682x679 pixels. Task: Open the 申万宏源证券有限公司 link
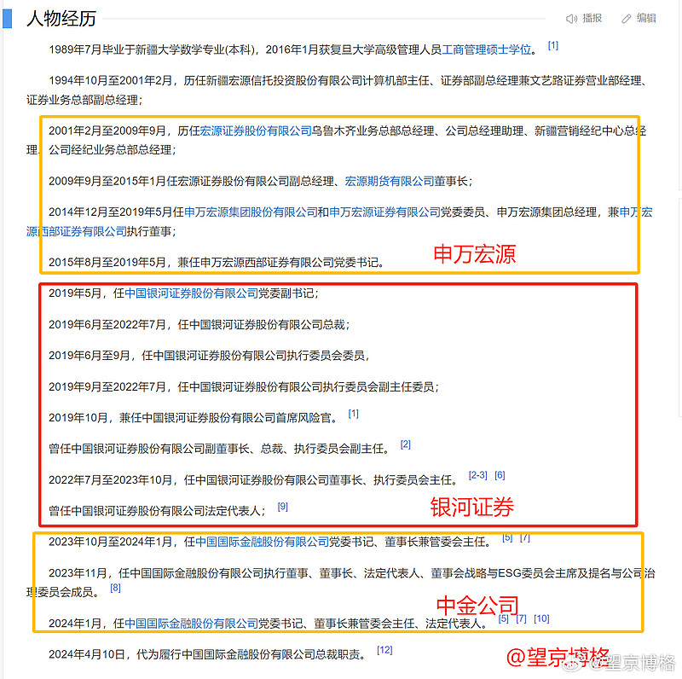click(385, 212)
